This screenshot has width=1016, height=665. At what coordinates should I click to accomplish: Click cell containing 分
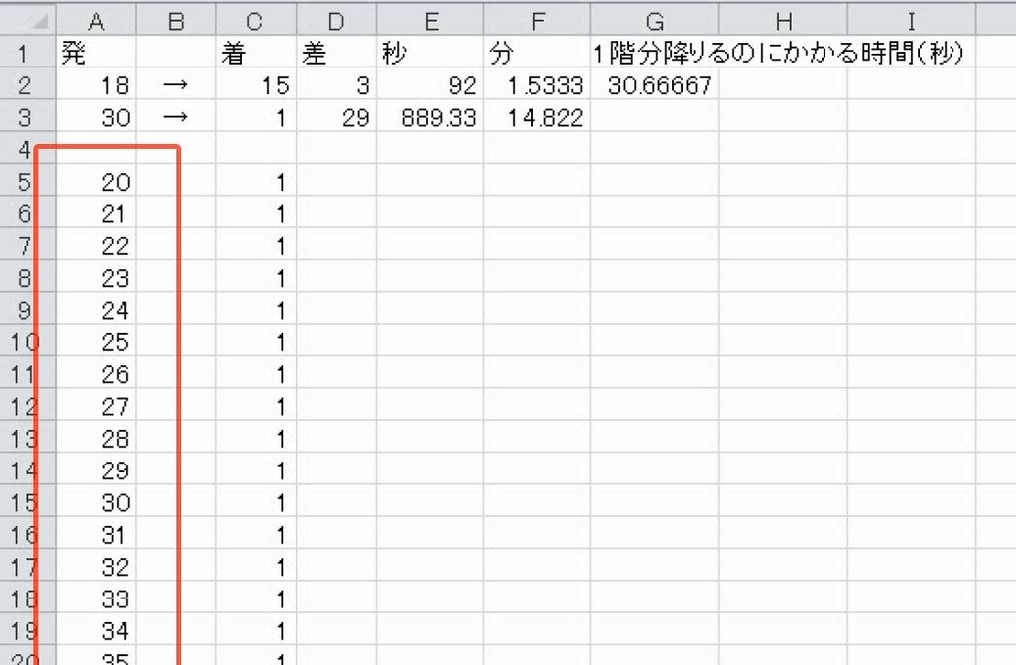[537, 52]
